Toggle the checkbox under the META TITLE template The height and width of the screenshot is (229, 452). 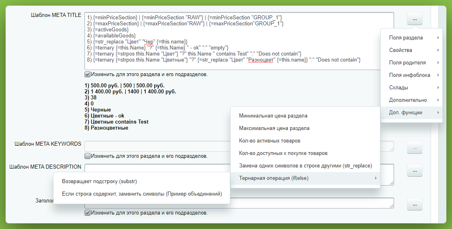[88, 74]
